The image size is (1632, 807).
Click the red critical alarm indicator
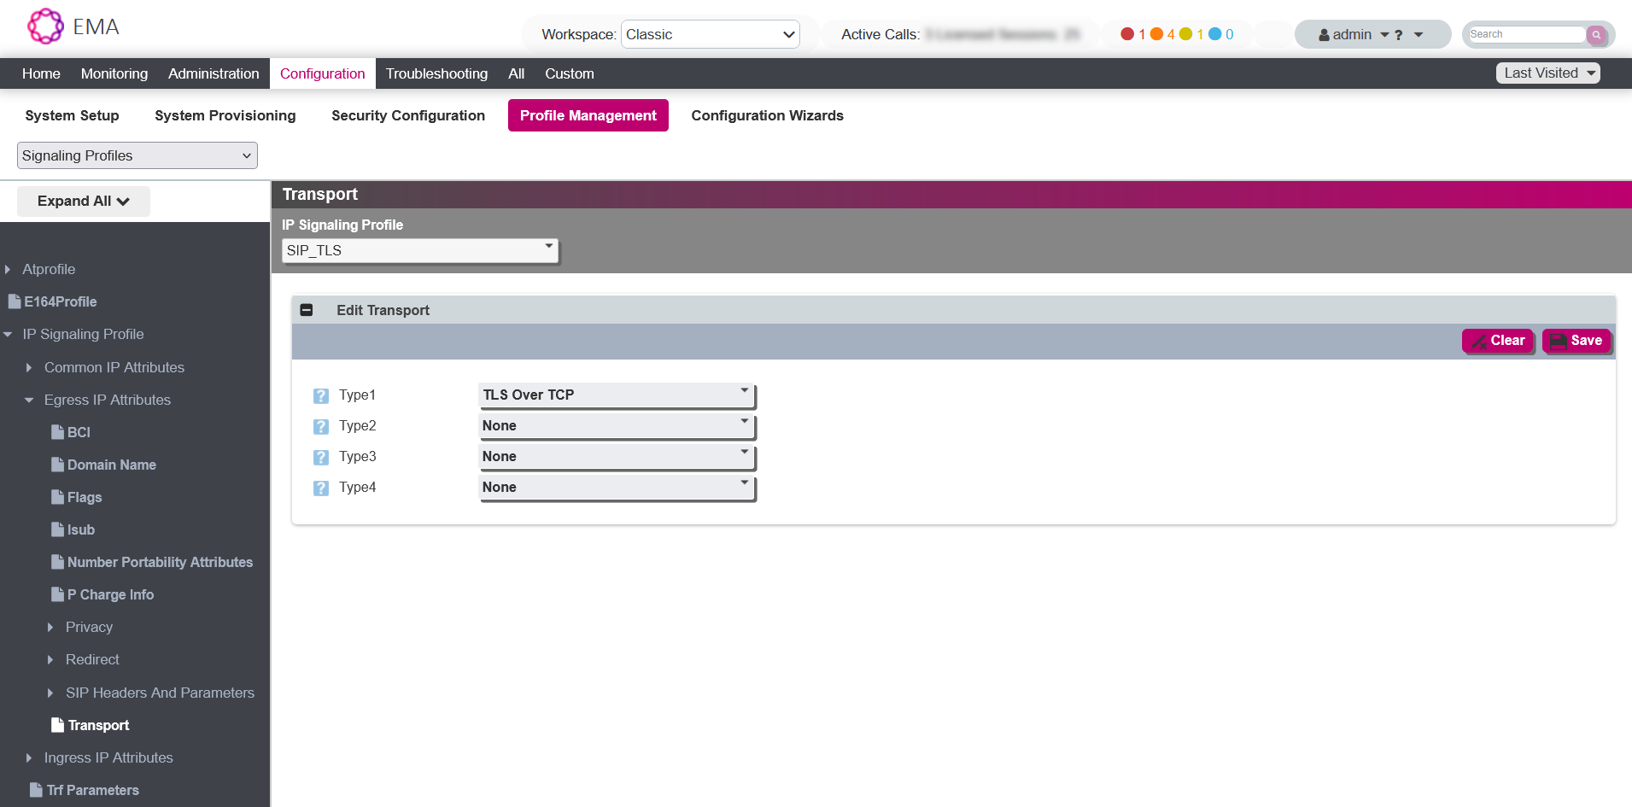pos(1127,34)
